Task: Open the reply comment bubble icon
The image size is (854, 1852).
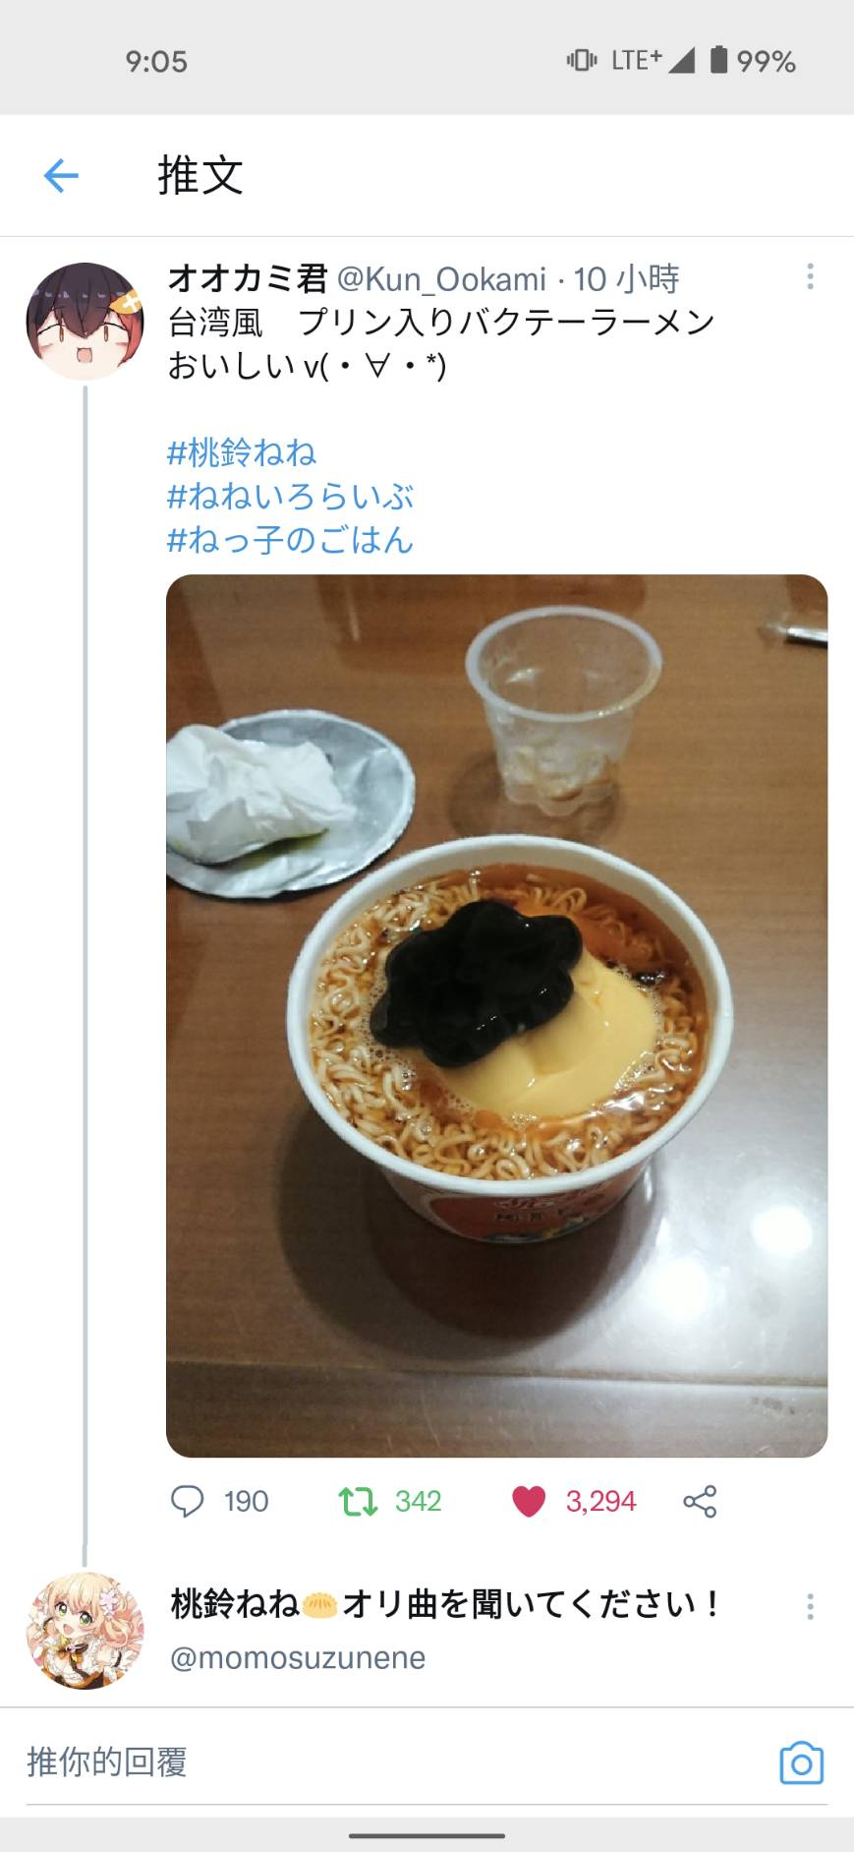Action: (x=187, y=1501)
